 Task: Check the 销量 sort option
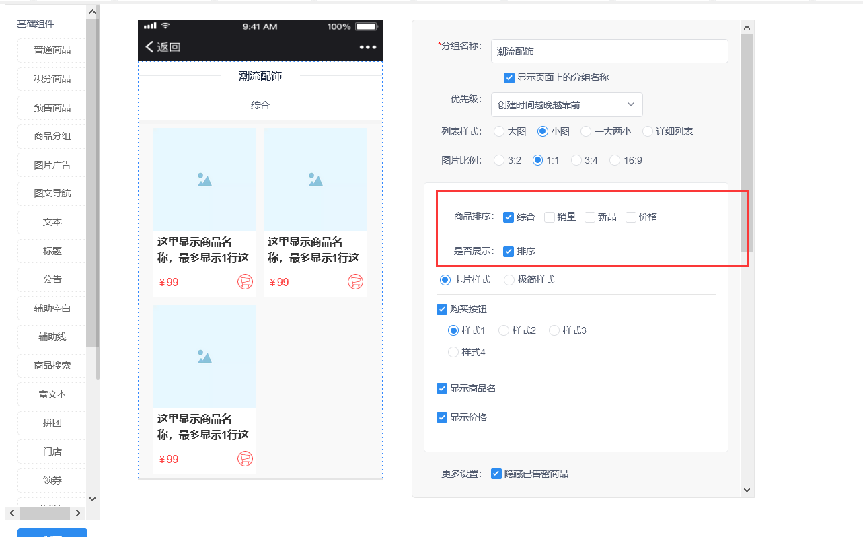click(x=550, y=217)
